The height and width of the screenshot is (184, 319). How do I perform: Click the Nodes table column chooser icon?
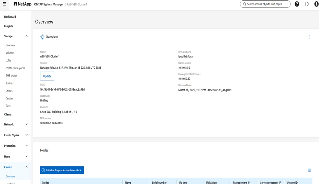pyautogui.click(x=309, y=170)
